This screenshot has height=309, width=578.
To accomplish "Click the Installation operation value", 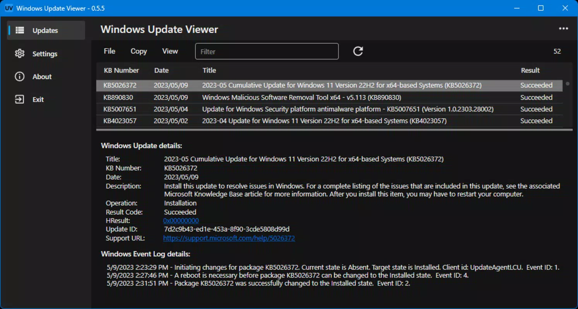I will [180, 203].
